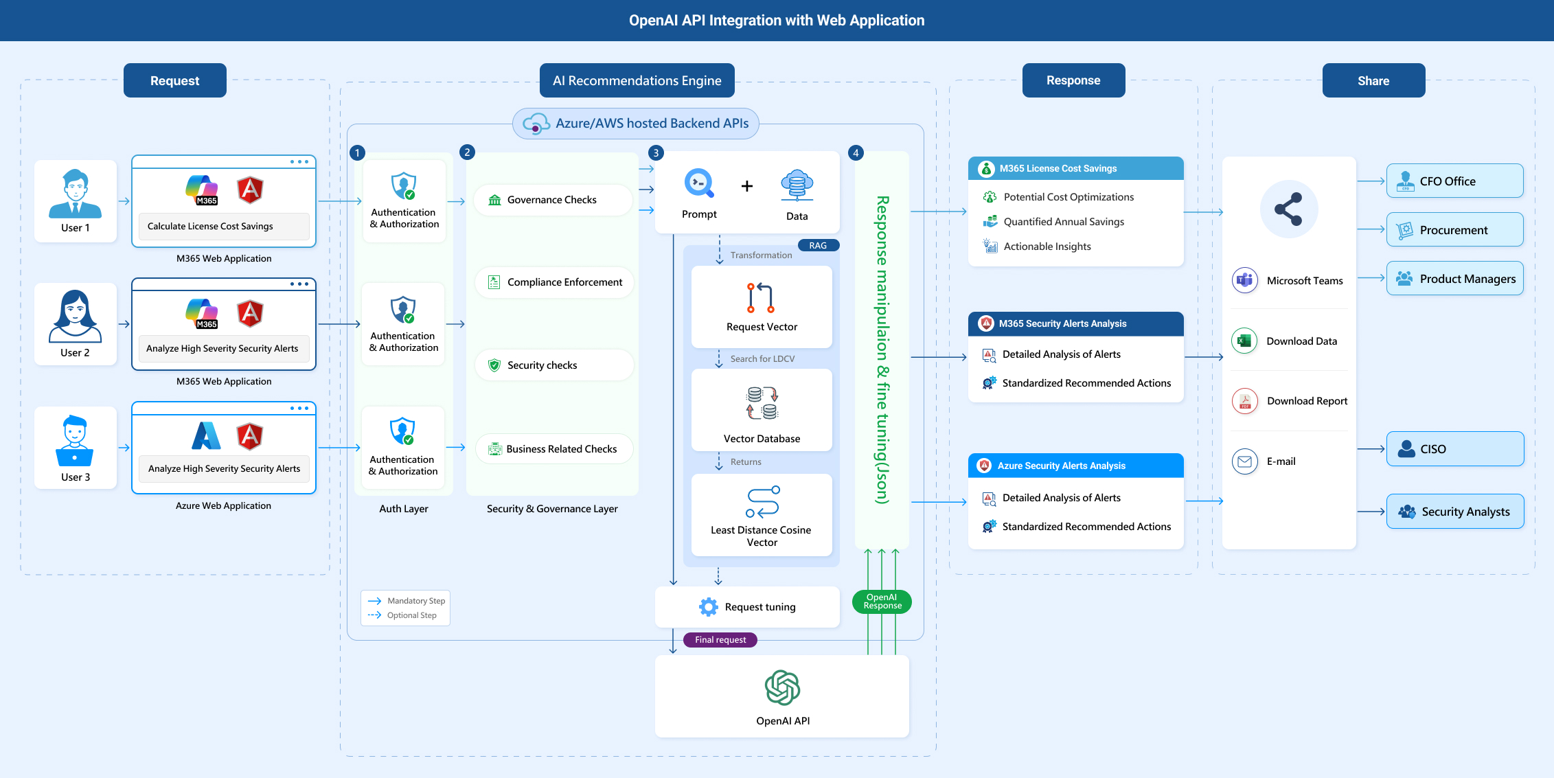Click the User 3 avatar icon

[75, 441]
